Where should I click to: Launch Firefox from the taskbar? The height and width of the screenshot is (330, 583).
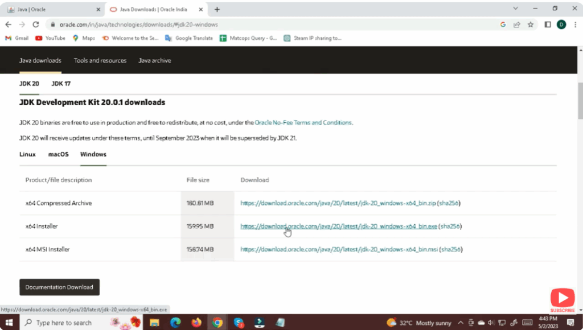click(196, 323)
